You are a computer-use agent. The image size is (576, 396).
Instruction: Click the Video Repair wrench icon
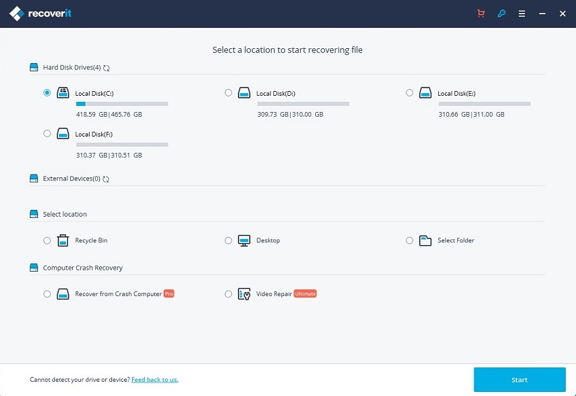(244, 294)
